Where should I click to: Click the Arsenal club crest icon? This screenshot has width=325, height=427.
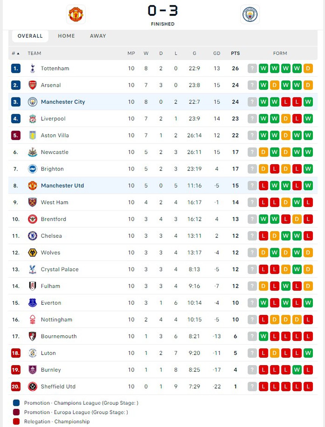click(32, 85)
